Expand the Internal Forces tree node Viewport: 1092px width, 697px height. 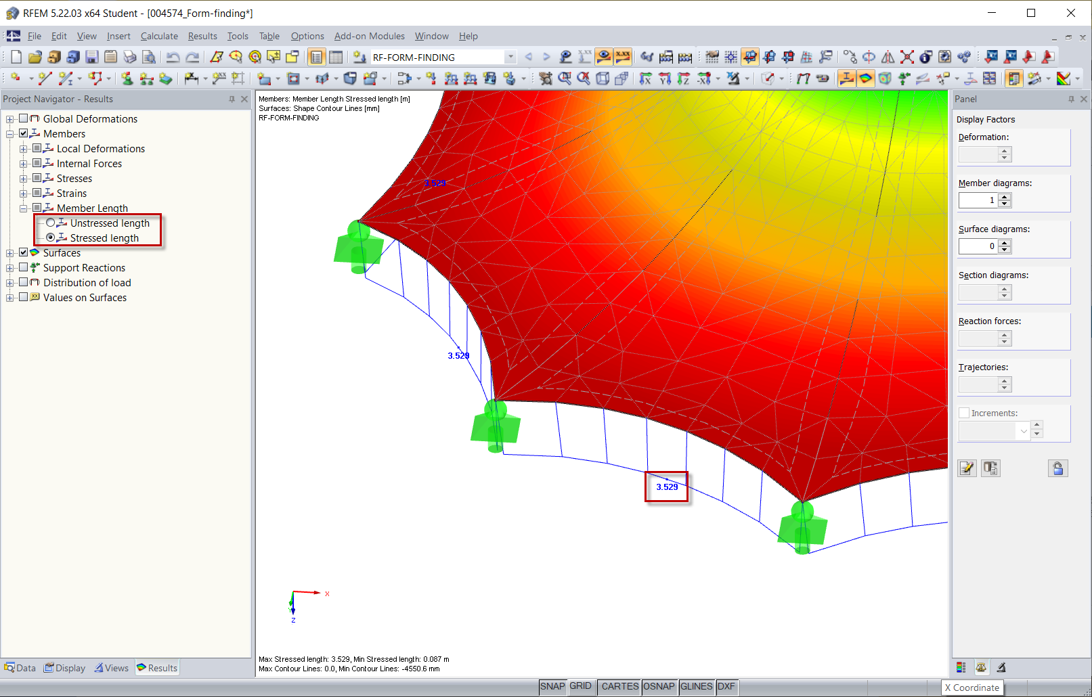click(x=24, y=163)
